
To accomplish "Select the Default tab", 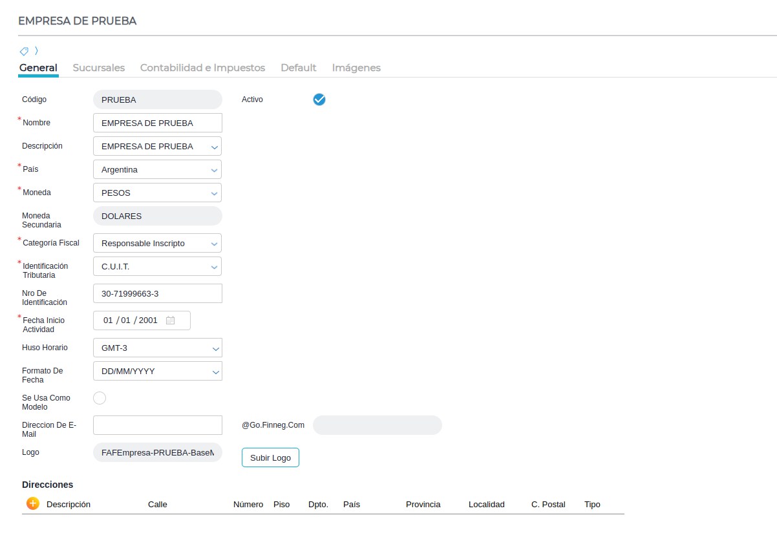I will (x=298, y=68).
